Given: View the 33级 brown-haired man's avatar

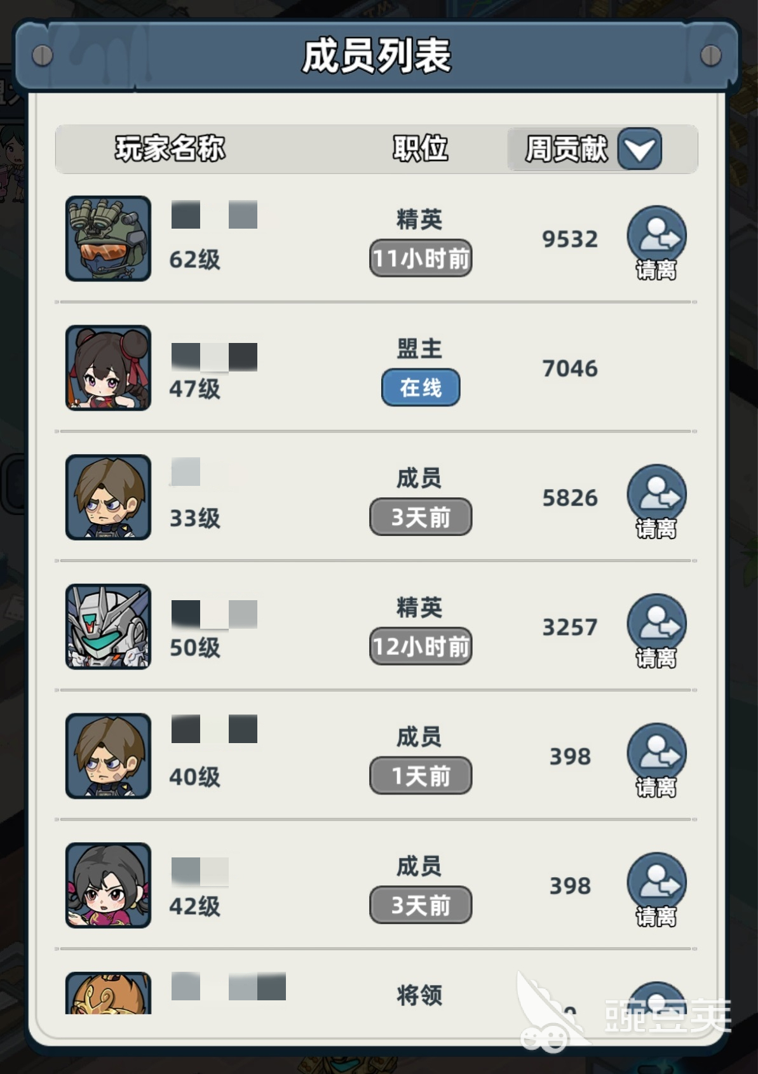Looking at the screenshot, I should point(108,497).
